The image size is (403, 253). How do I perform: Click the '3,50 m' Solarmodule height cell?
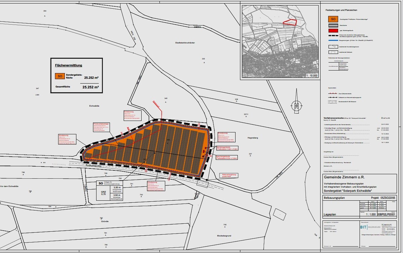tap(117, 190)
